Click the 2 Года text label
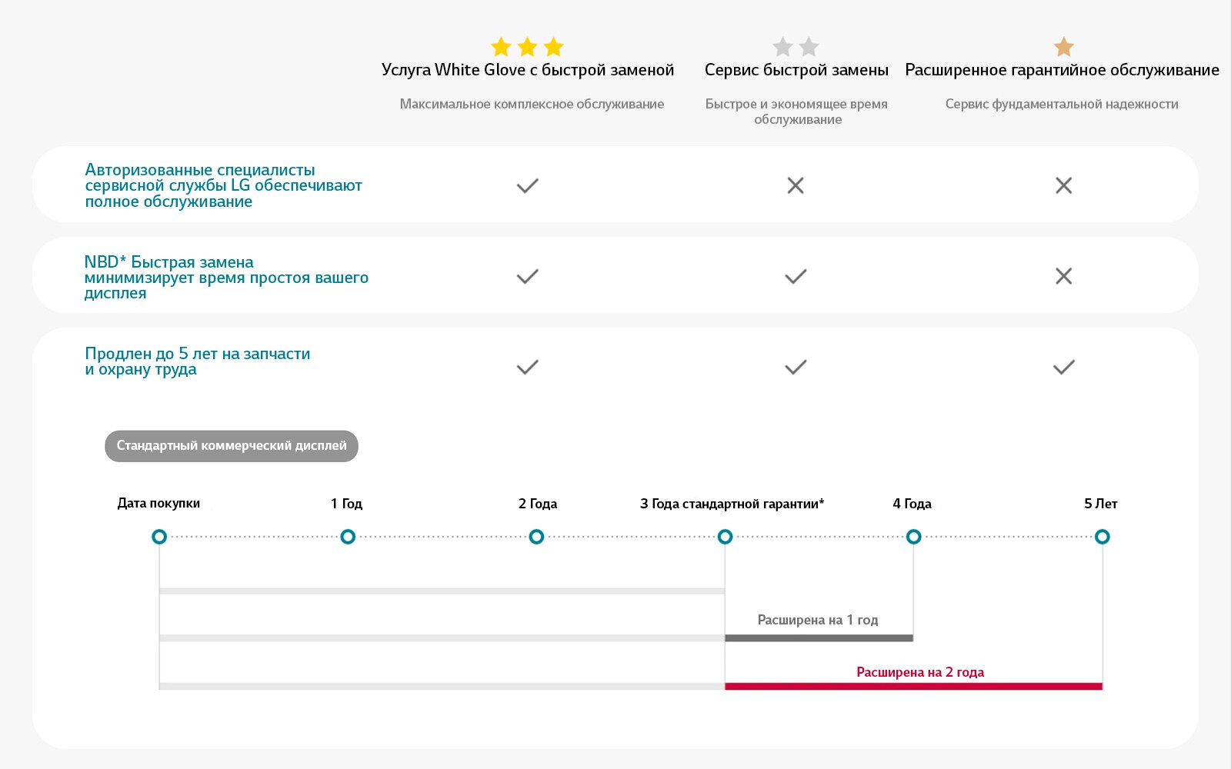 [538, 504]
